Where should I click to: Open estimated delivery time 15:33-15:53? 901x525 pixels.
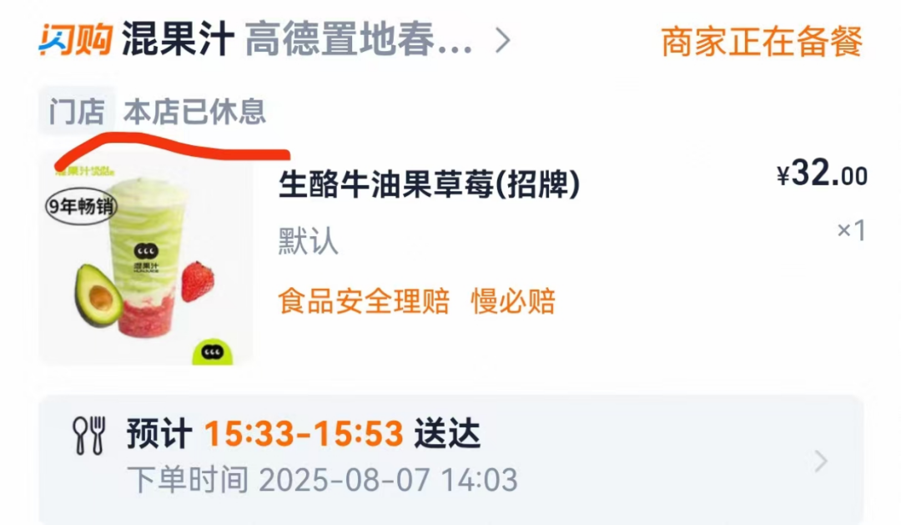point(304,433)
